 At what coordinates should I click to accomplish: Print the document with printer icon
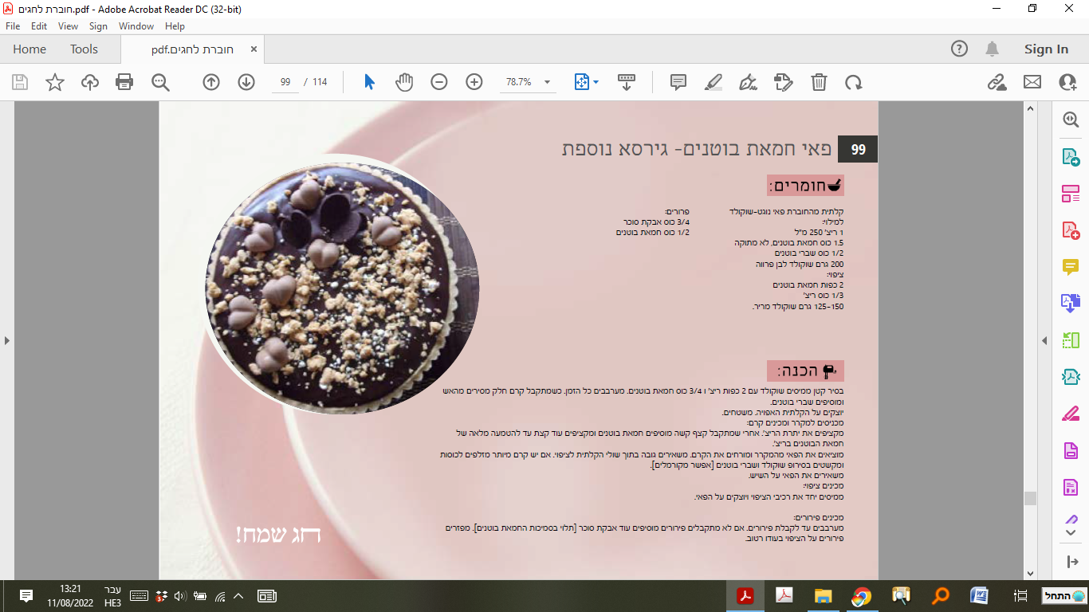pos(124,82)
